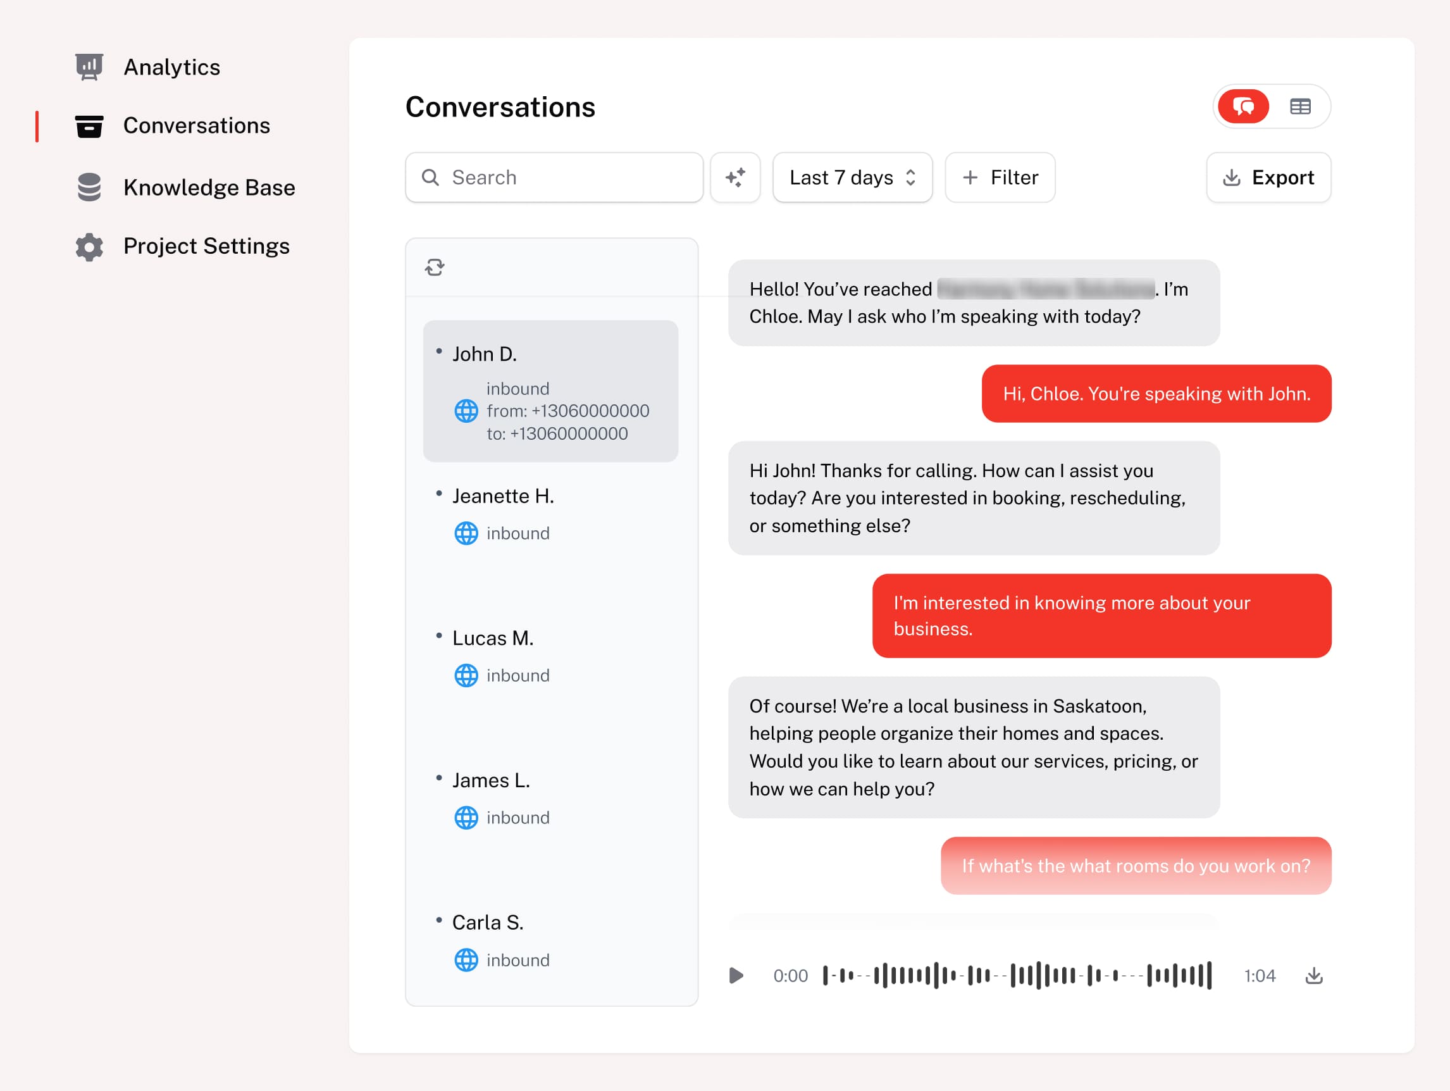This screenshot has height=1091, width=1450.
Task: Open James L. conversation
Action: coord(491,780)
